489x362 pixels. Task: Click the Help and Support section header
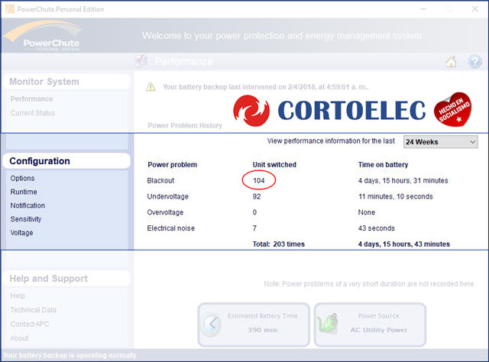pyautogui.click(x=66, y=279)
